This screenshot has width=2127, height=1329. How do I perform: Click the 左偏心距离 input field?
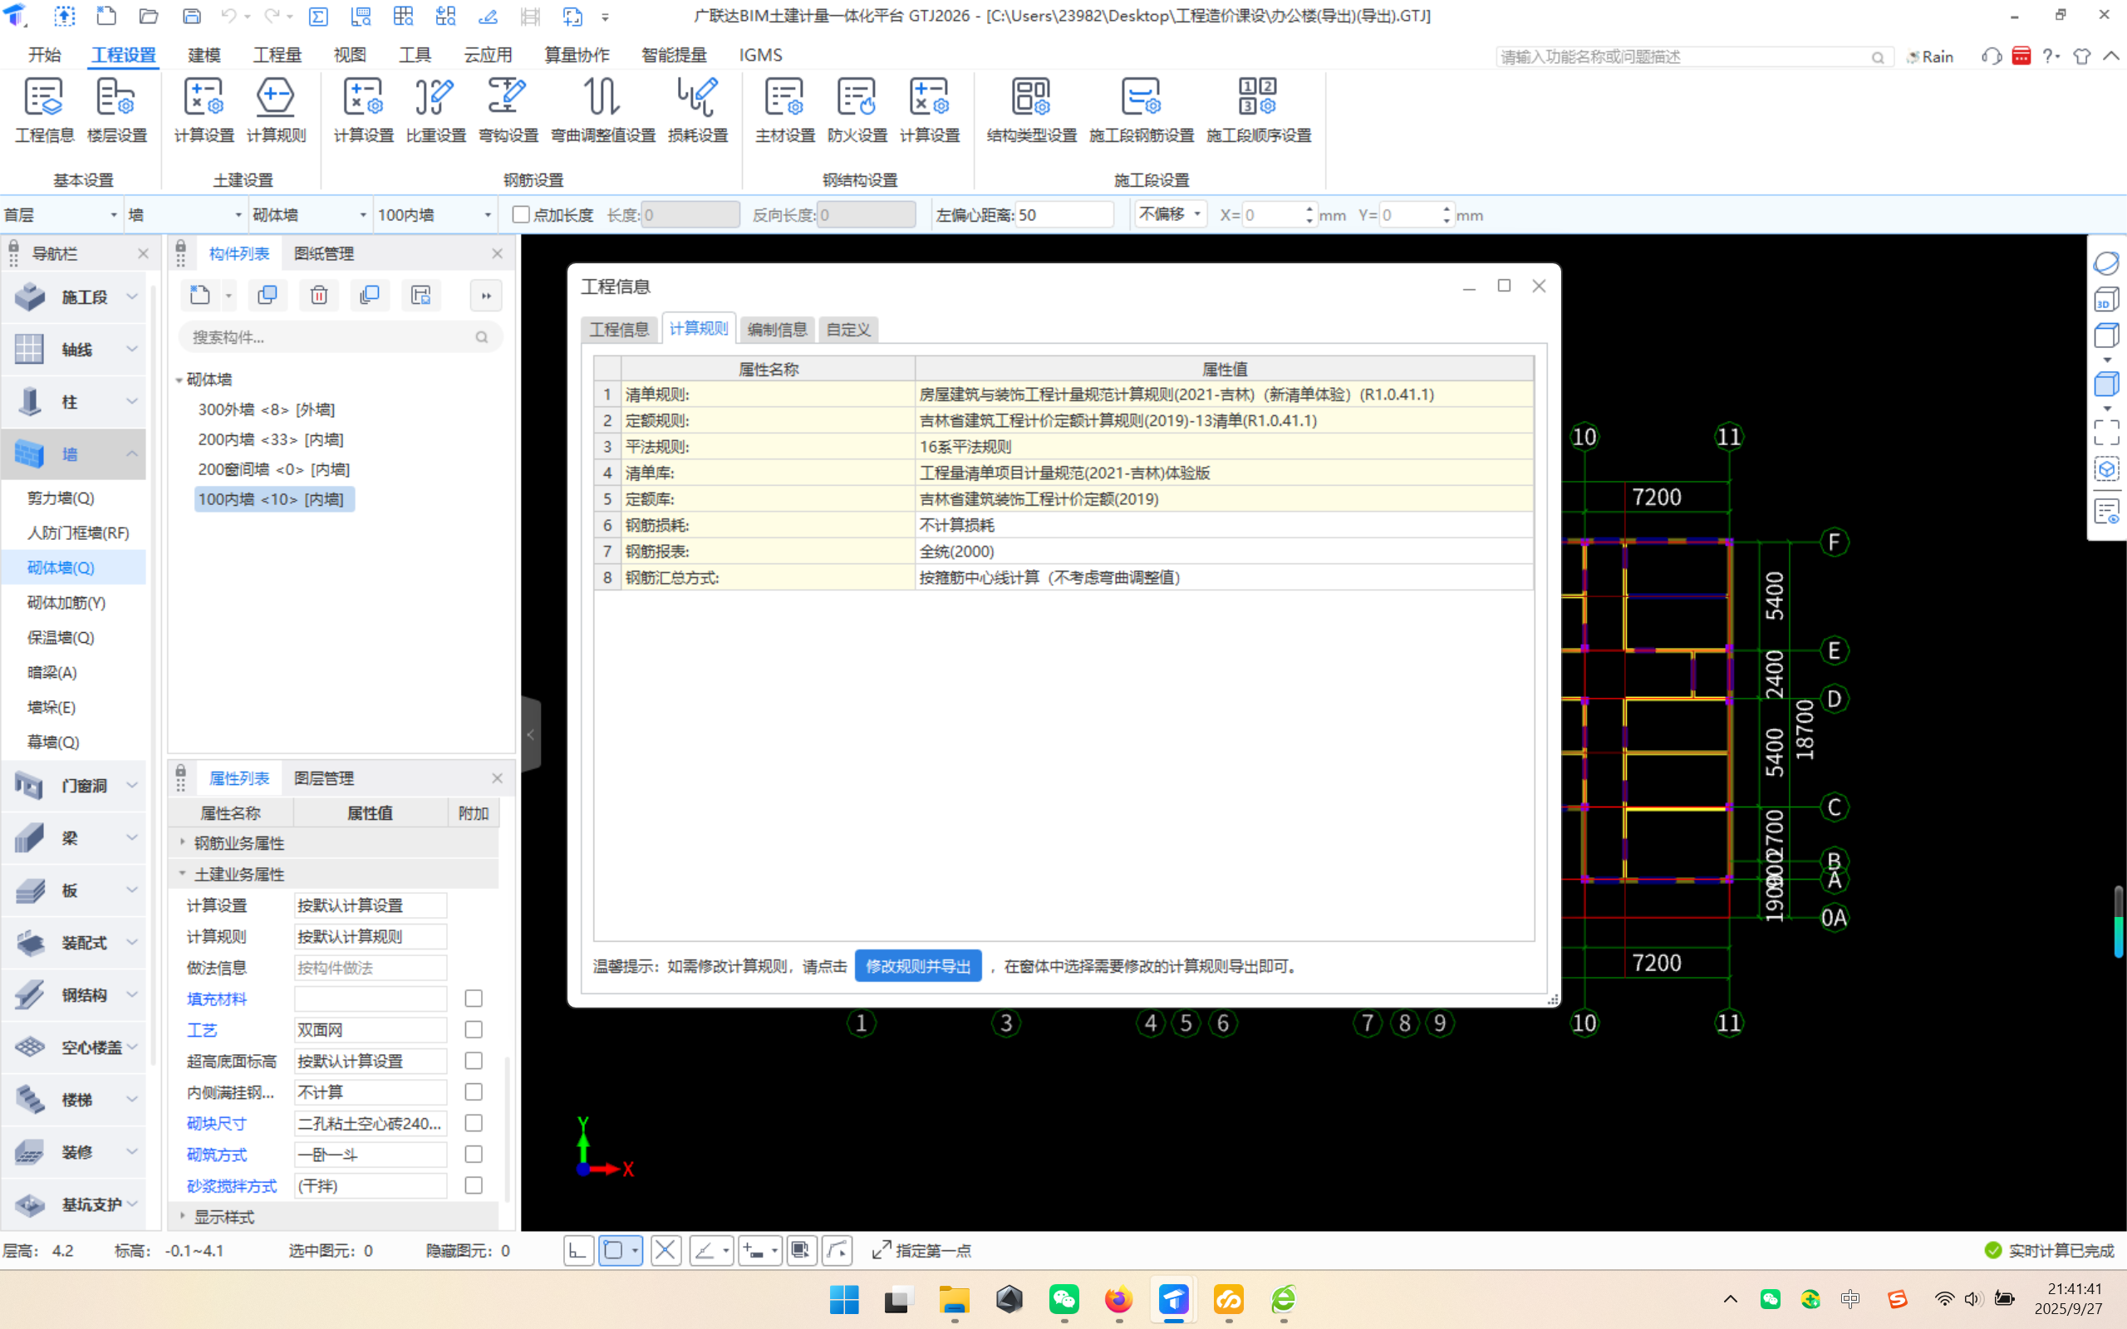pos(1063,214)
